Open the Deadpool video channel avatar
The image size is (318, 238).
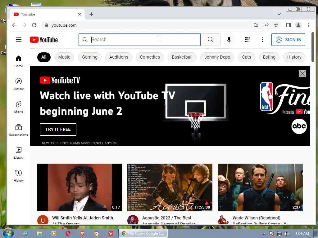(x=223, y=220)
